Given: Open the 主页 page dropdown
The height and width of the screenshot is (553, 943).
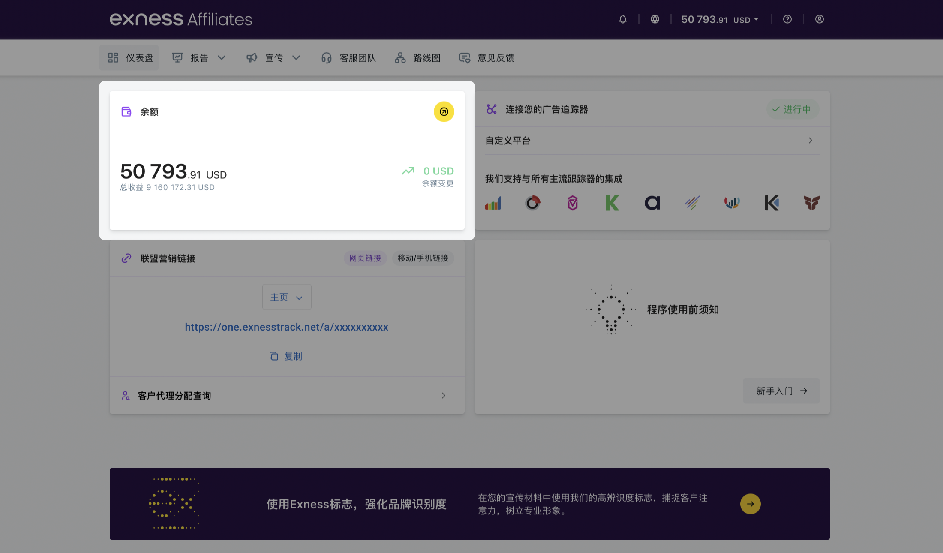Looking at the screenshot, I should pos(287,297).
